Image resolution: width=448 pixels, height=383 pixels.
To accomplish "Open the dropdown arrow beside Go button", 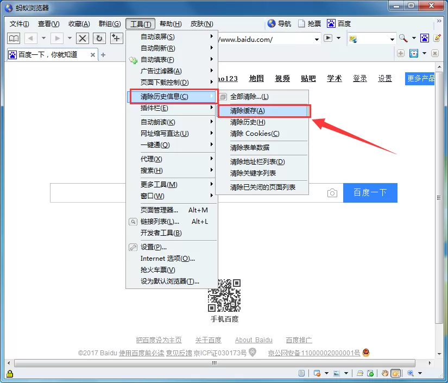I will pyautogui.click(x=338, y=38).
